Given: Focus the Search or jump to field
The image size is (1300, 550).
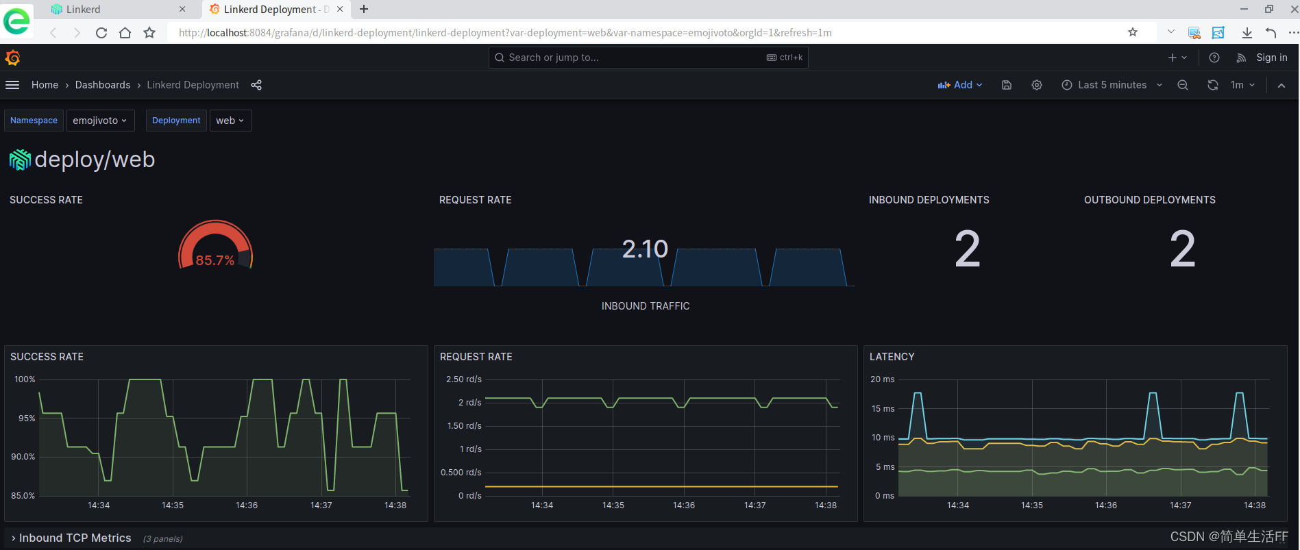Looking at the screenshot, I should click(648, 58).
